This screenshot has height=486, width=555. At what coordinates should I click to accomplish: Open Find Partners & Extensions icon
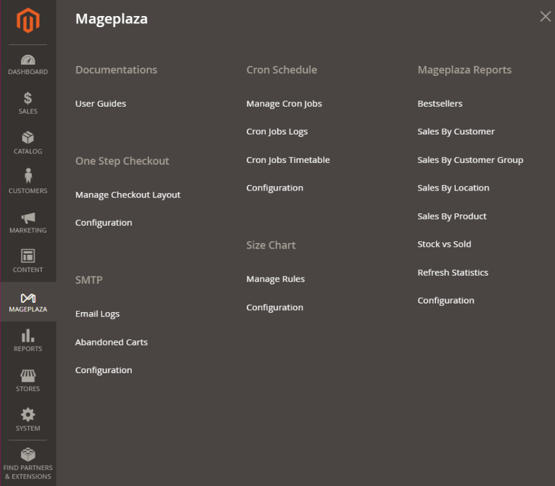(x=28, y=455)
